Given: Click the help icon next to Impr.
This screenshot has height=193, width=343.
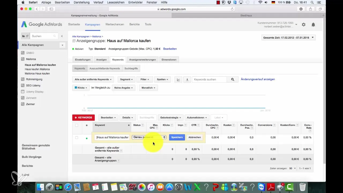Looking at the screenshot, I should [185, 125].
